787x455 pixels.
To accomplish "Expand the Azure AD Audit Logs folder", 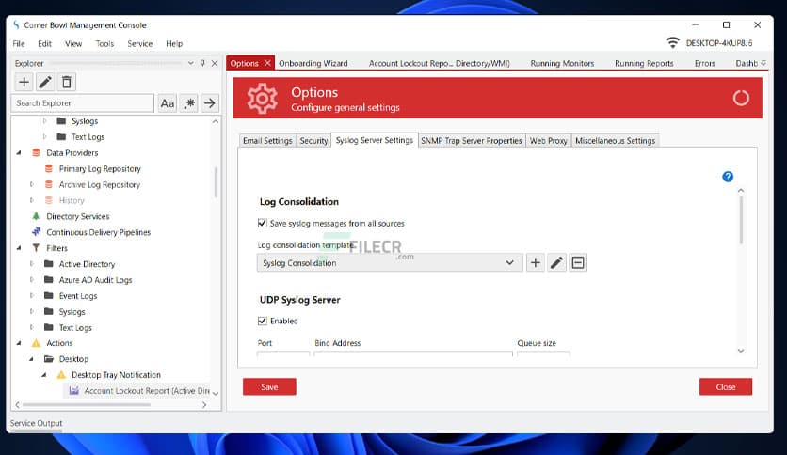I will (32, 279).
